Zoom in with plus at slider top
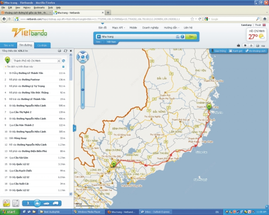269x215 pixels. pos(83,68)
